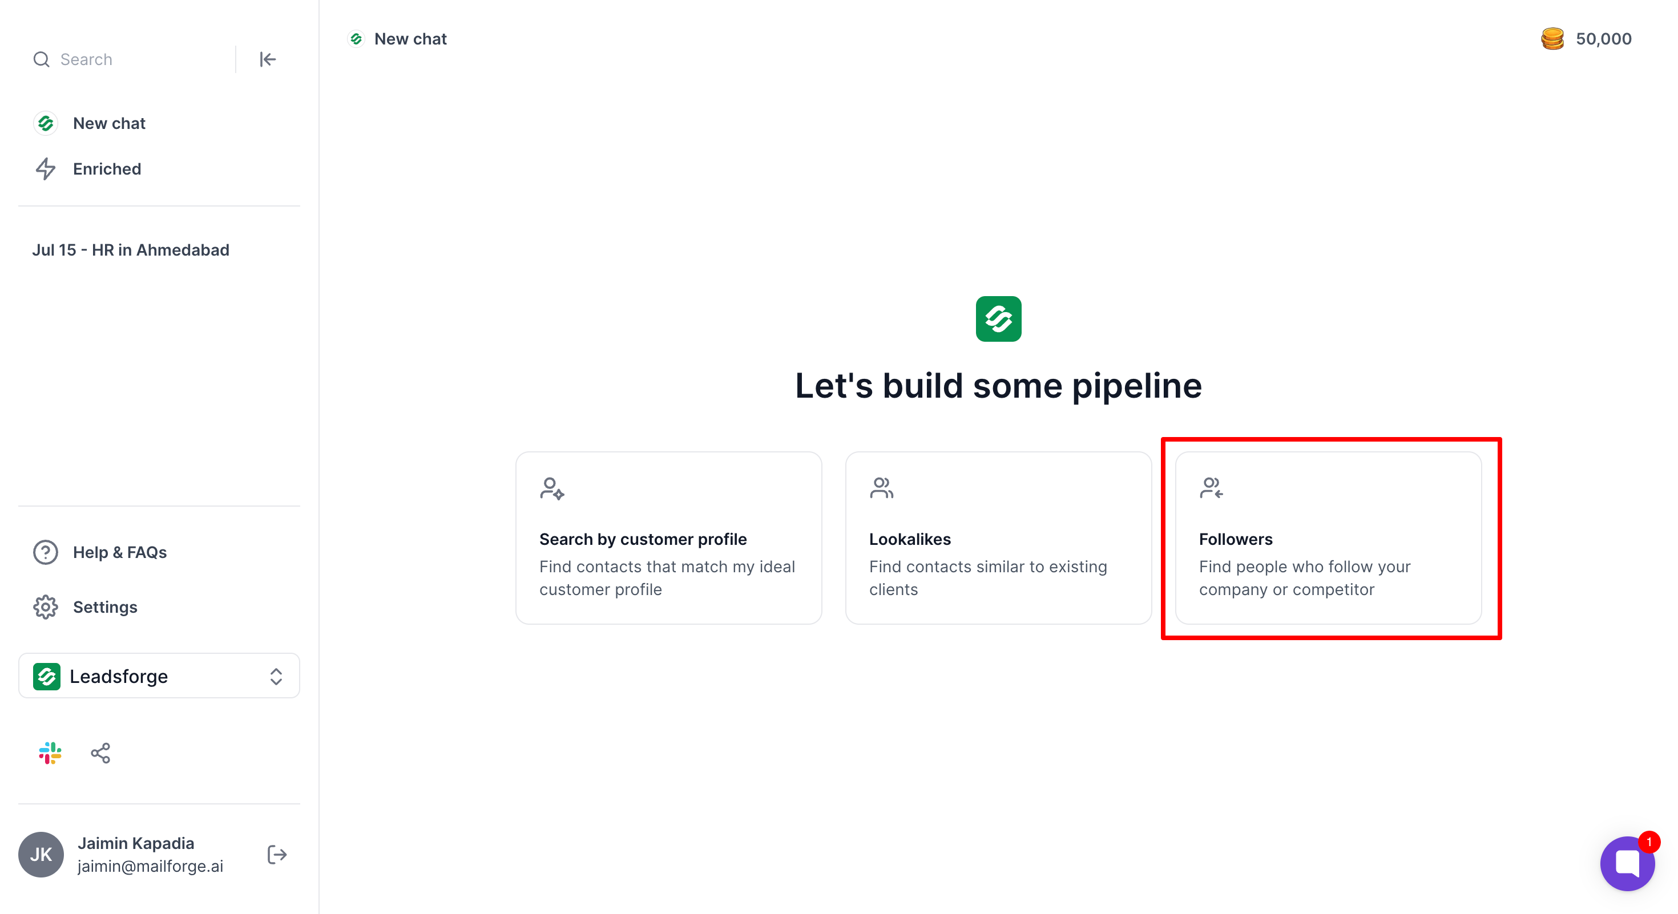Screen dimensions: 1678x914
Task: Click the Settings gear icon
Action: coord(46,606)
